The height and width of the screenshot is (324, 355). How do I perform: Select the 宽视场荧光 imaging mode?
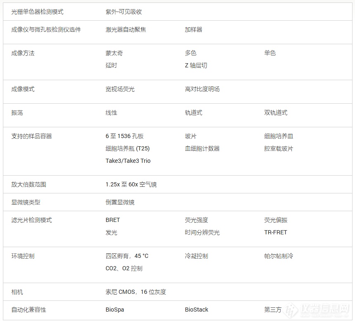(x=120, y=89)
